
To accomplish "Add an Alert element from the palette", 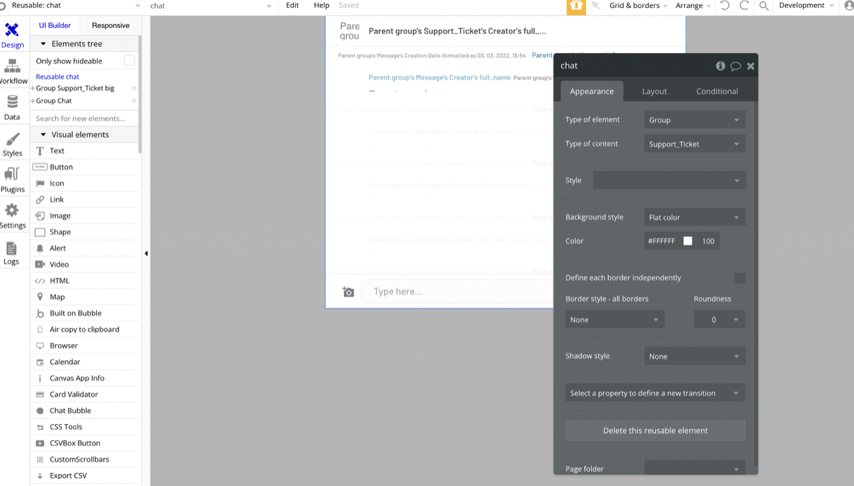I will (x=85, y=248).
